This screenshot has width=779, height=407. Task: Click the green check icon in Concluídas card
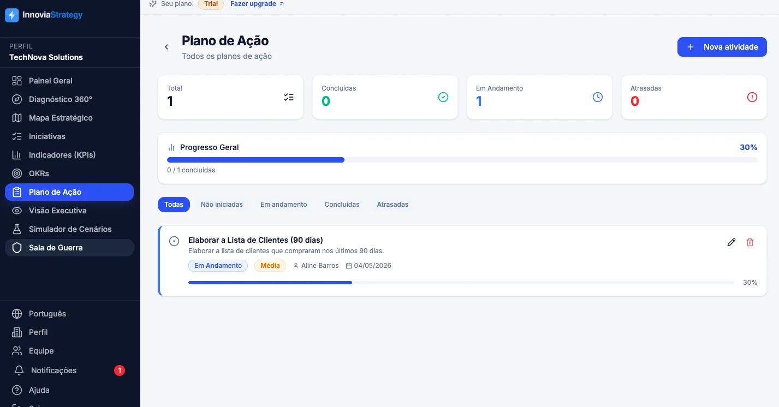tap(443, 97)
